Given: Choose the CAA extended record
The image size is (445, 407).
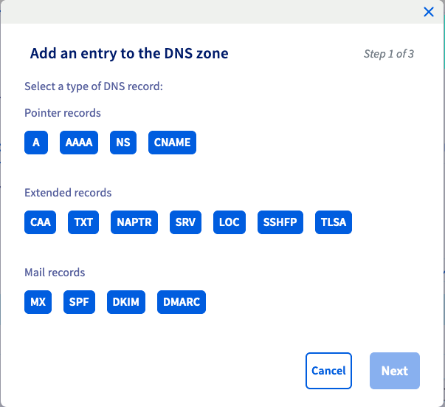Looking at the screenshot, I should (x=41, y=222).
